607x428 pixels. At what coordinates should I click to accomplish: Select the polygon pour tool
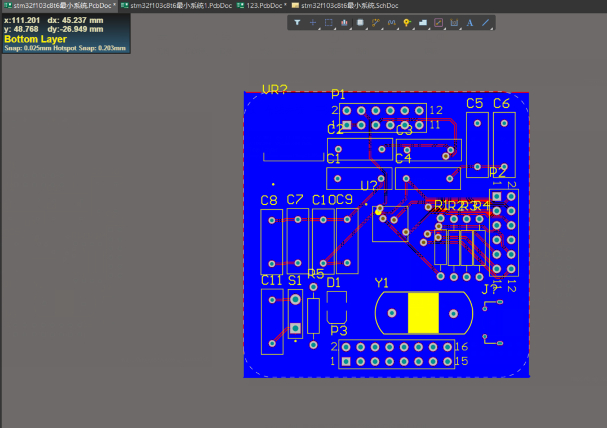(x=422, y=23)
